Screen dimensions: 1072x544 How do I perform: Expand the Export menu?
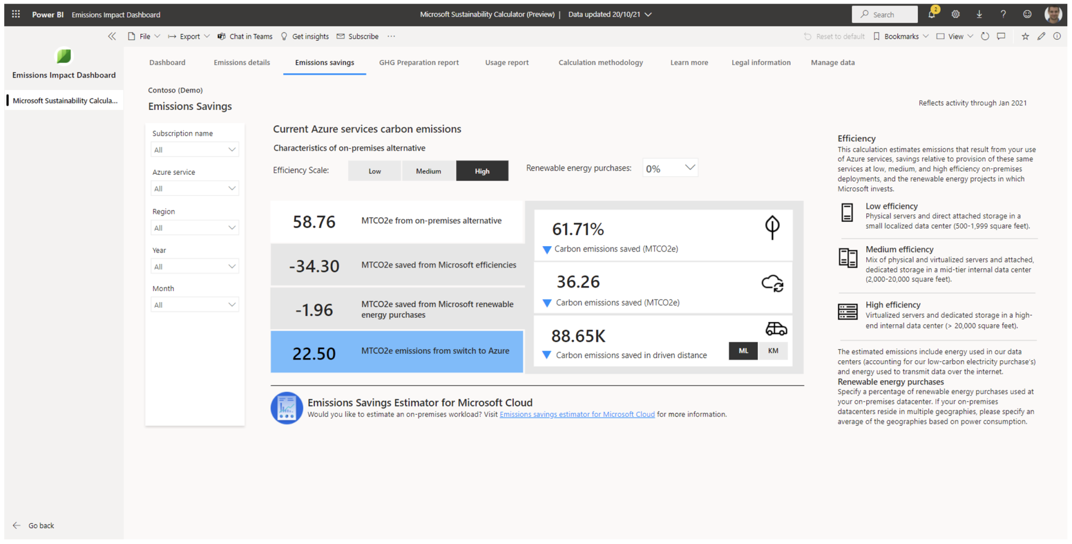click(x=189, y=36)
